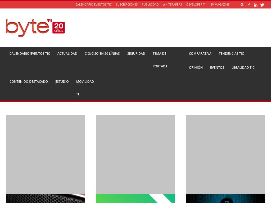Go to the Opinión section
This screenshot has width=271, height=203.
point(196,68)
